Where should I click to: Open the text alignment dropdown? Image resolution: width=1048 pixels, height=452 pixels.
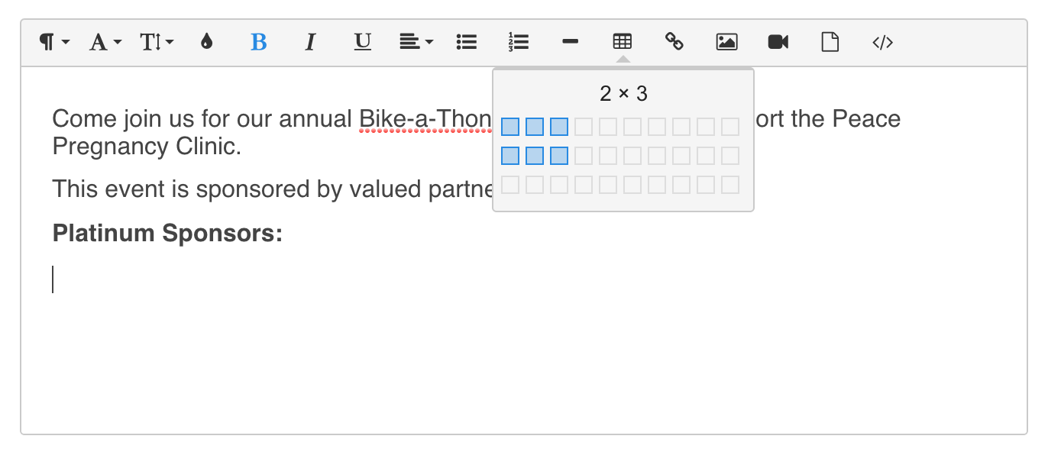(x=416, y=43)
